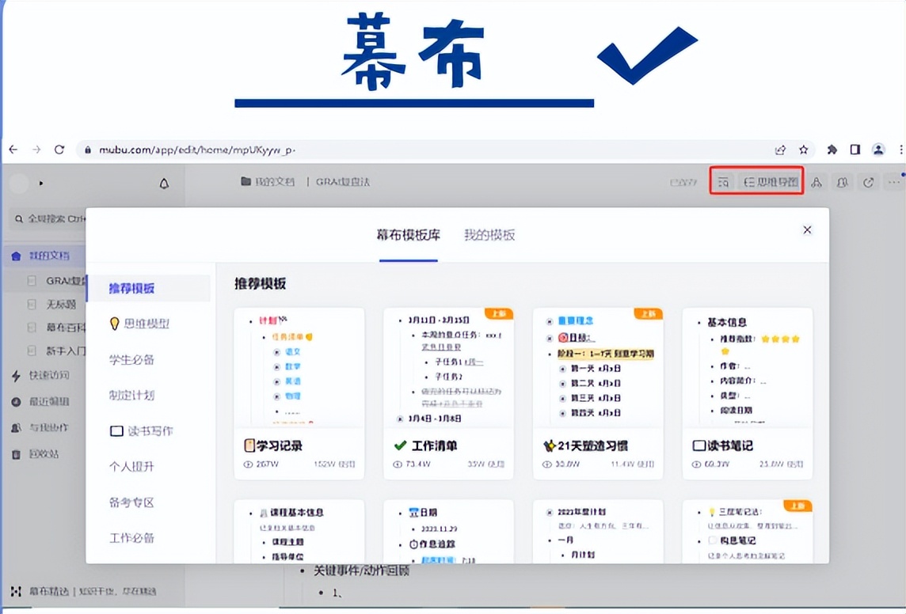This screenshot has width=906, height=614.
Task: Open the template showing 作息追踪
Action: [x=448, y=532]
